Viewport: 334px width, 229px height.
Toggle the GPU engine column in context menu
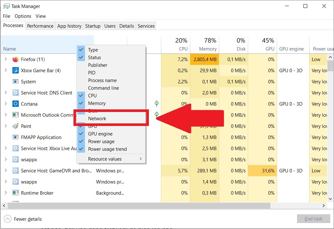[x=111, y=134]
